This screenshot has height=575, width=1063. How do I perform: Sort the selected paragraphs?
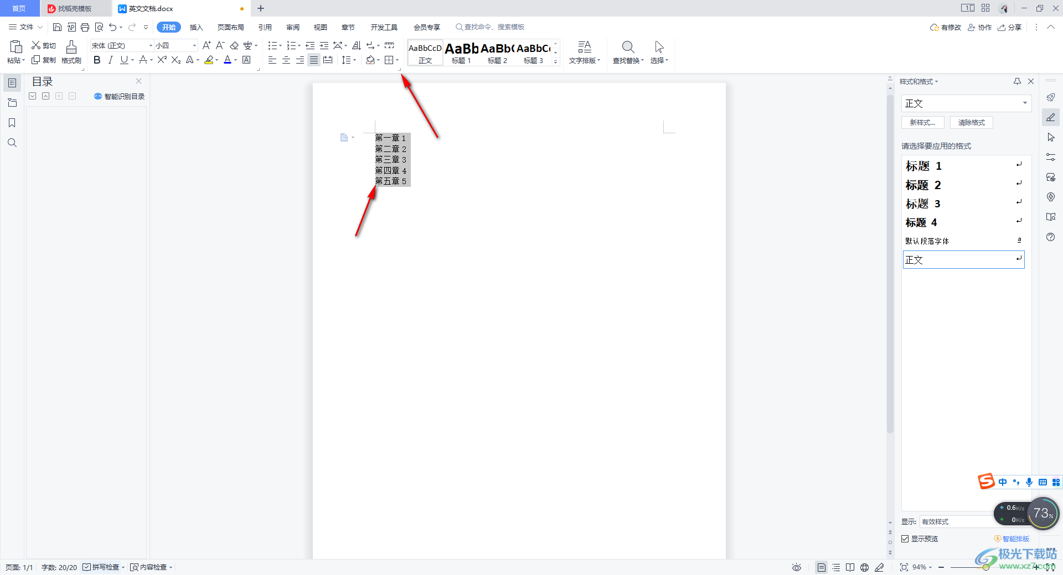point(357,45)
